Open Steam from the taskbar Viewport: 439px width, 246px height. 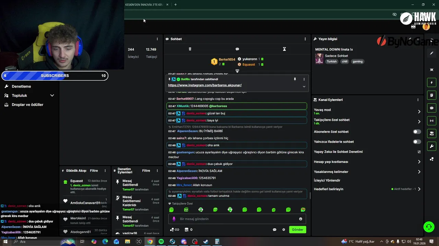pos(206,242)
